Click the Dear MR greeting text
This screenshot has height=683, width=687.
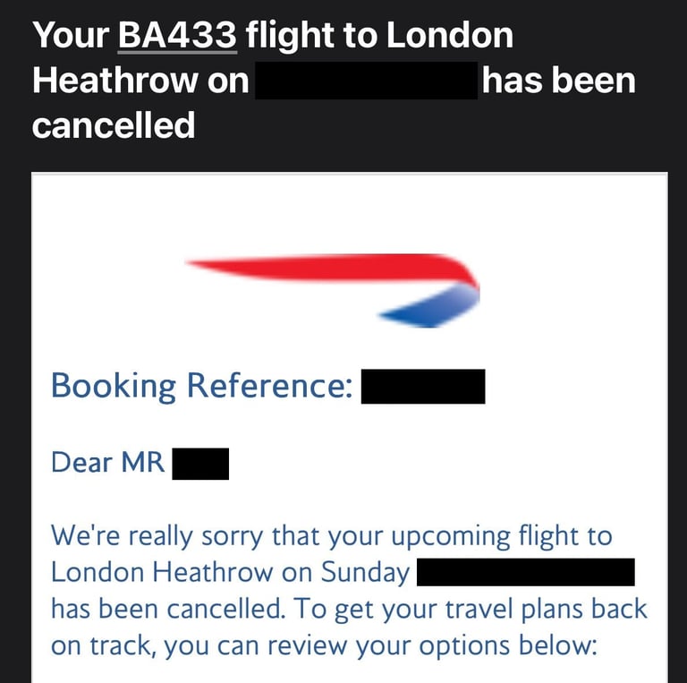[107, 463]
